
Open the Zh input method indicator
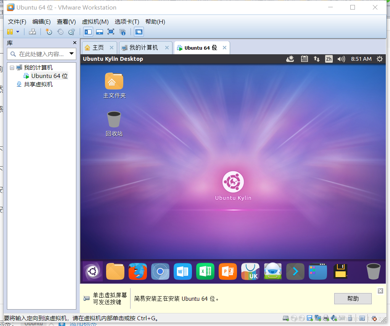coord(329,59)
